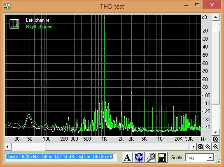This screenshot has height=167, width=224.
Task: Click the -100 dB axis label
Action: (206, 95)
